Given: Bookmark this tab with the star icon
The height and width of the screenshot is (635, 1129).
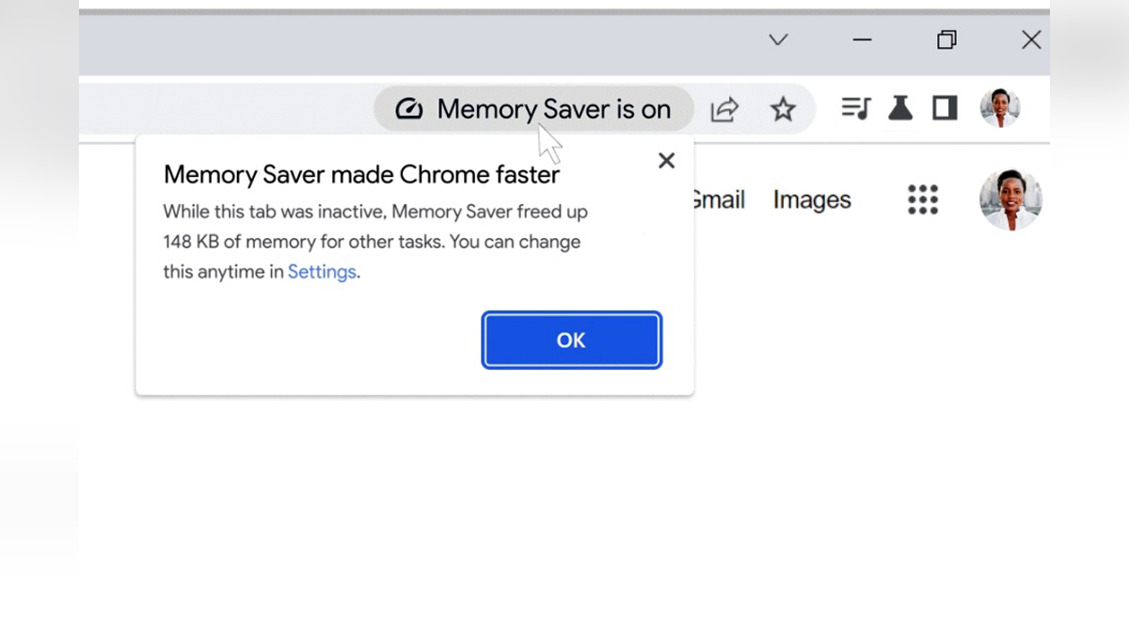Looking at the screenshot, I should (783, 109).
